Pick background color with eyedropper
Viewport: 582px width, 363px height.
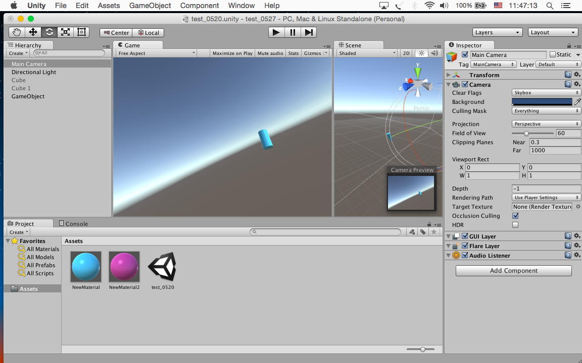tap(577, 101)
